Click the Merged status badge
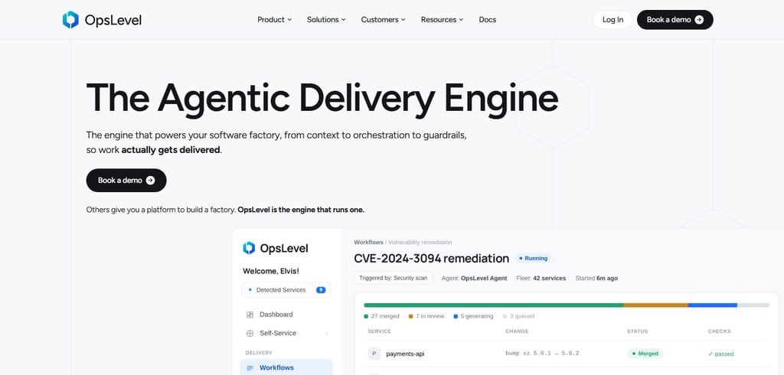Image resolution: width=784 pixels, height=375 pixels. point(645,354)
